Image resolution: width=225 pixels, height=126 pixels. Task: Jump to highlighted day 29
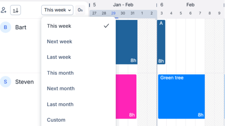click(113, 13)
